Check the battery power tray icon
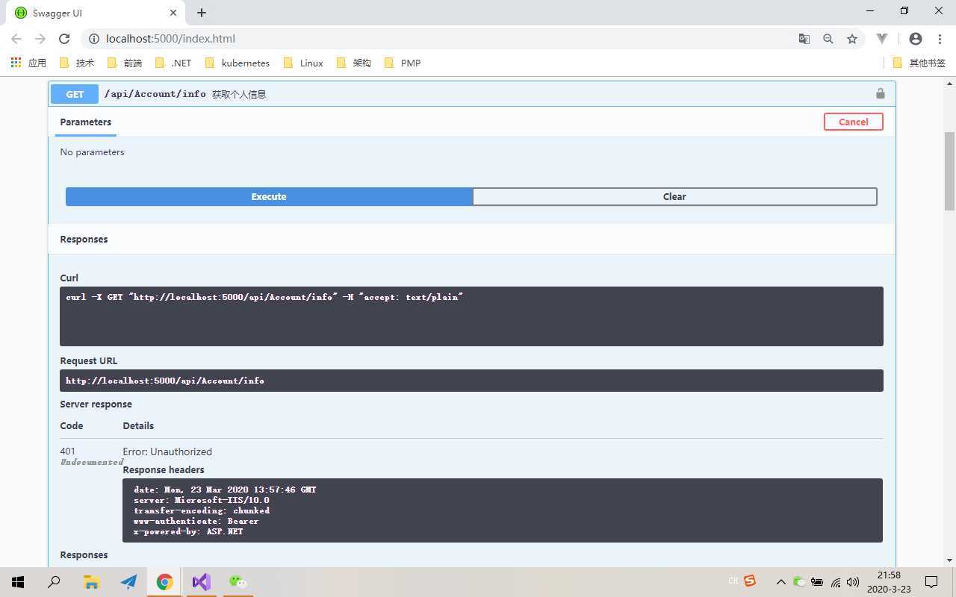Image resolution: width=956 pixels, height=597 pixels. 817,582
